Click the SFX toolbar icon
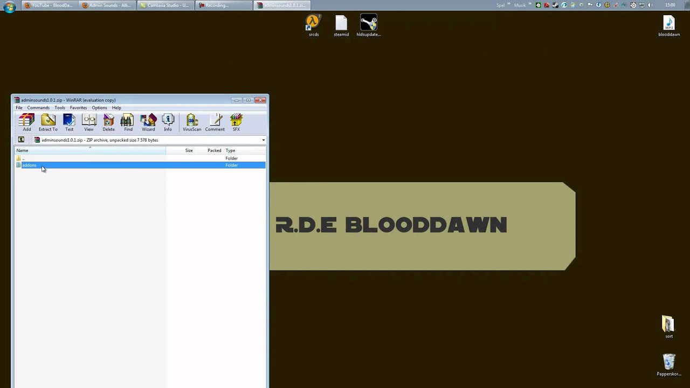The width and height of the screenshot is (690, 388). 236,123
